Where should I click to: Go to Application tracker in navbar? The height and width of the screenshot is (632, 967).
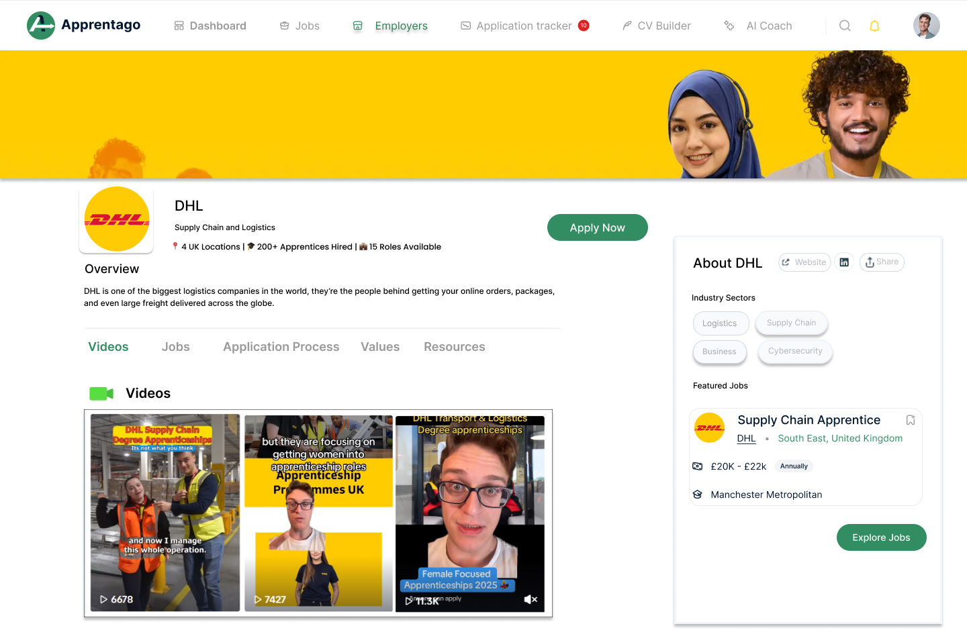tap(524, 25)
